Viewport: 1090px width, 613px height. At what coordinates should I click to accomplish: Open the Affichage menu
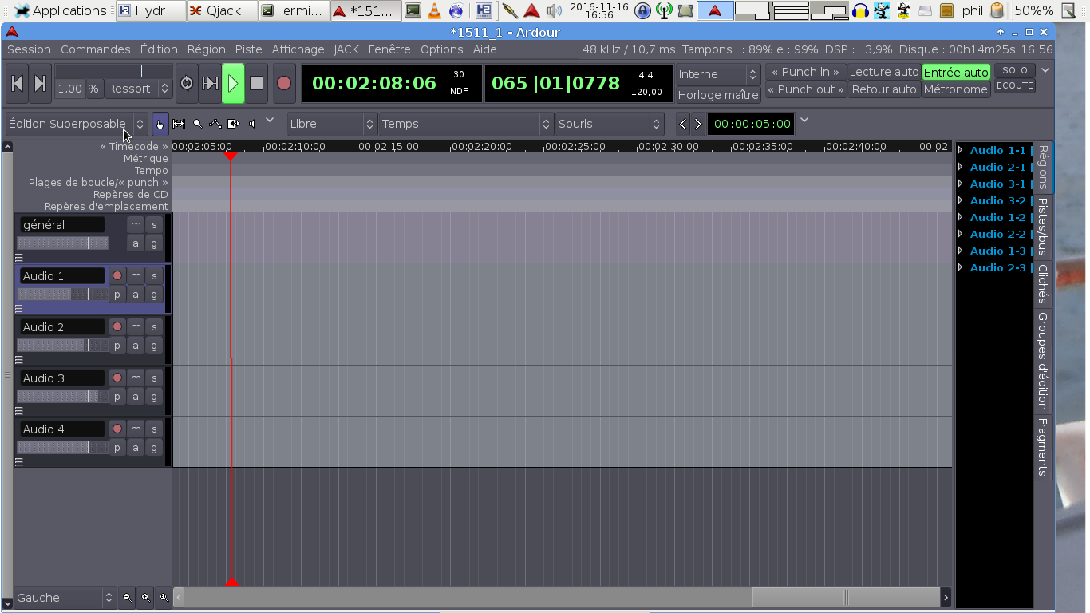298,49
